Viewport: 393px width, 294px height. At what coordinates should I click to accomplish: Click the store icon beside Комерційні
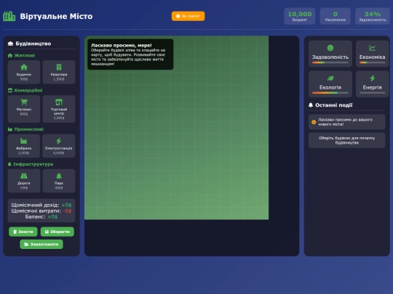(10, 90)
